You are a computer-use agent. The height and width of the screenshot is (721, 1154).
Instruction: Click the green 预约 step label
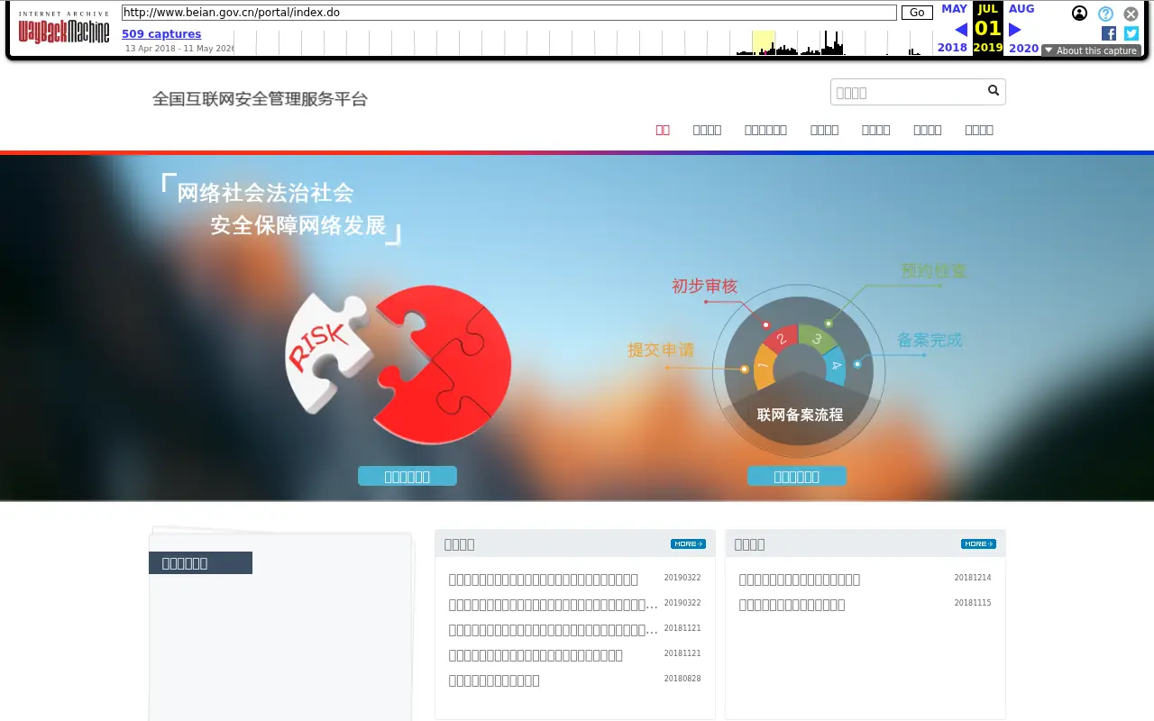click(x=934, y=270)
